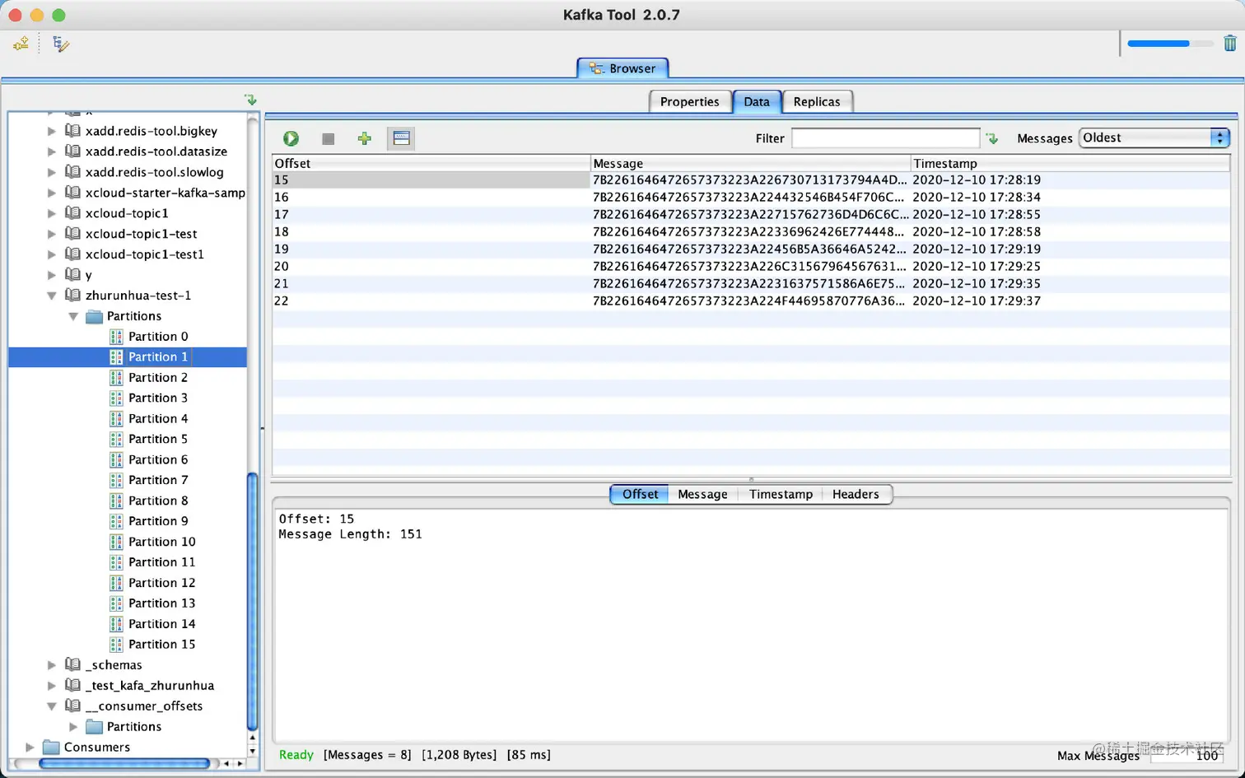Select the message row with offset 22
Image resolution: width=1245 pixels, height=778 pixels.
[751, 301]
